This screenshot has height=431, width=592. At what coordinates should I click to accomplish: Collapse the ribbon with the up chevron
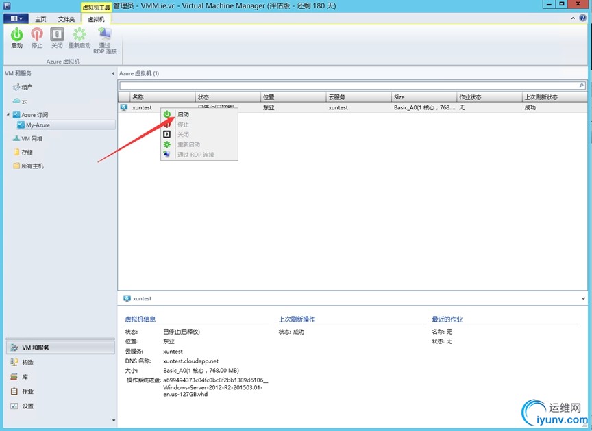pyautogui.click(x=573, y=18)
